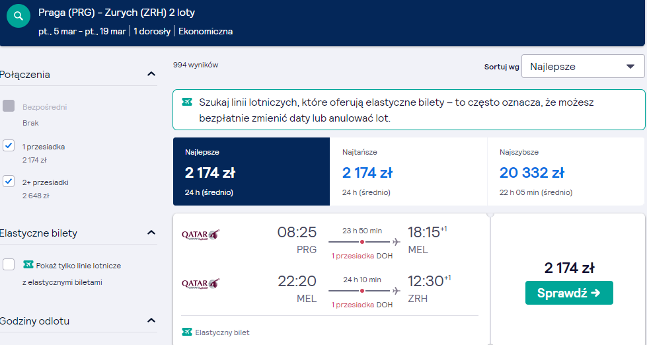Click the 1 dorosły passenger text
This screenshot has width=647, height=345.
tap(152, 31)
